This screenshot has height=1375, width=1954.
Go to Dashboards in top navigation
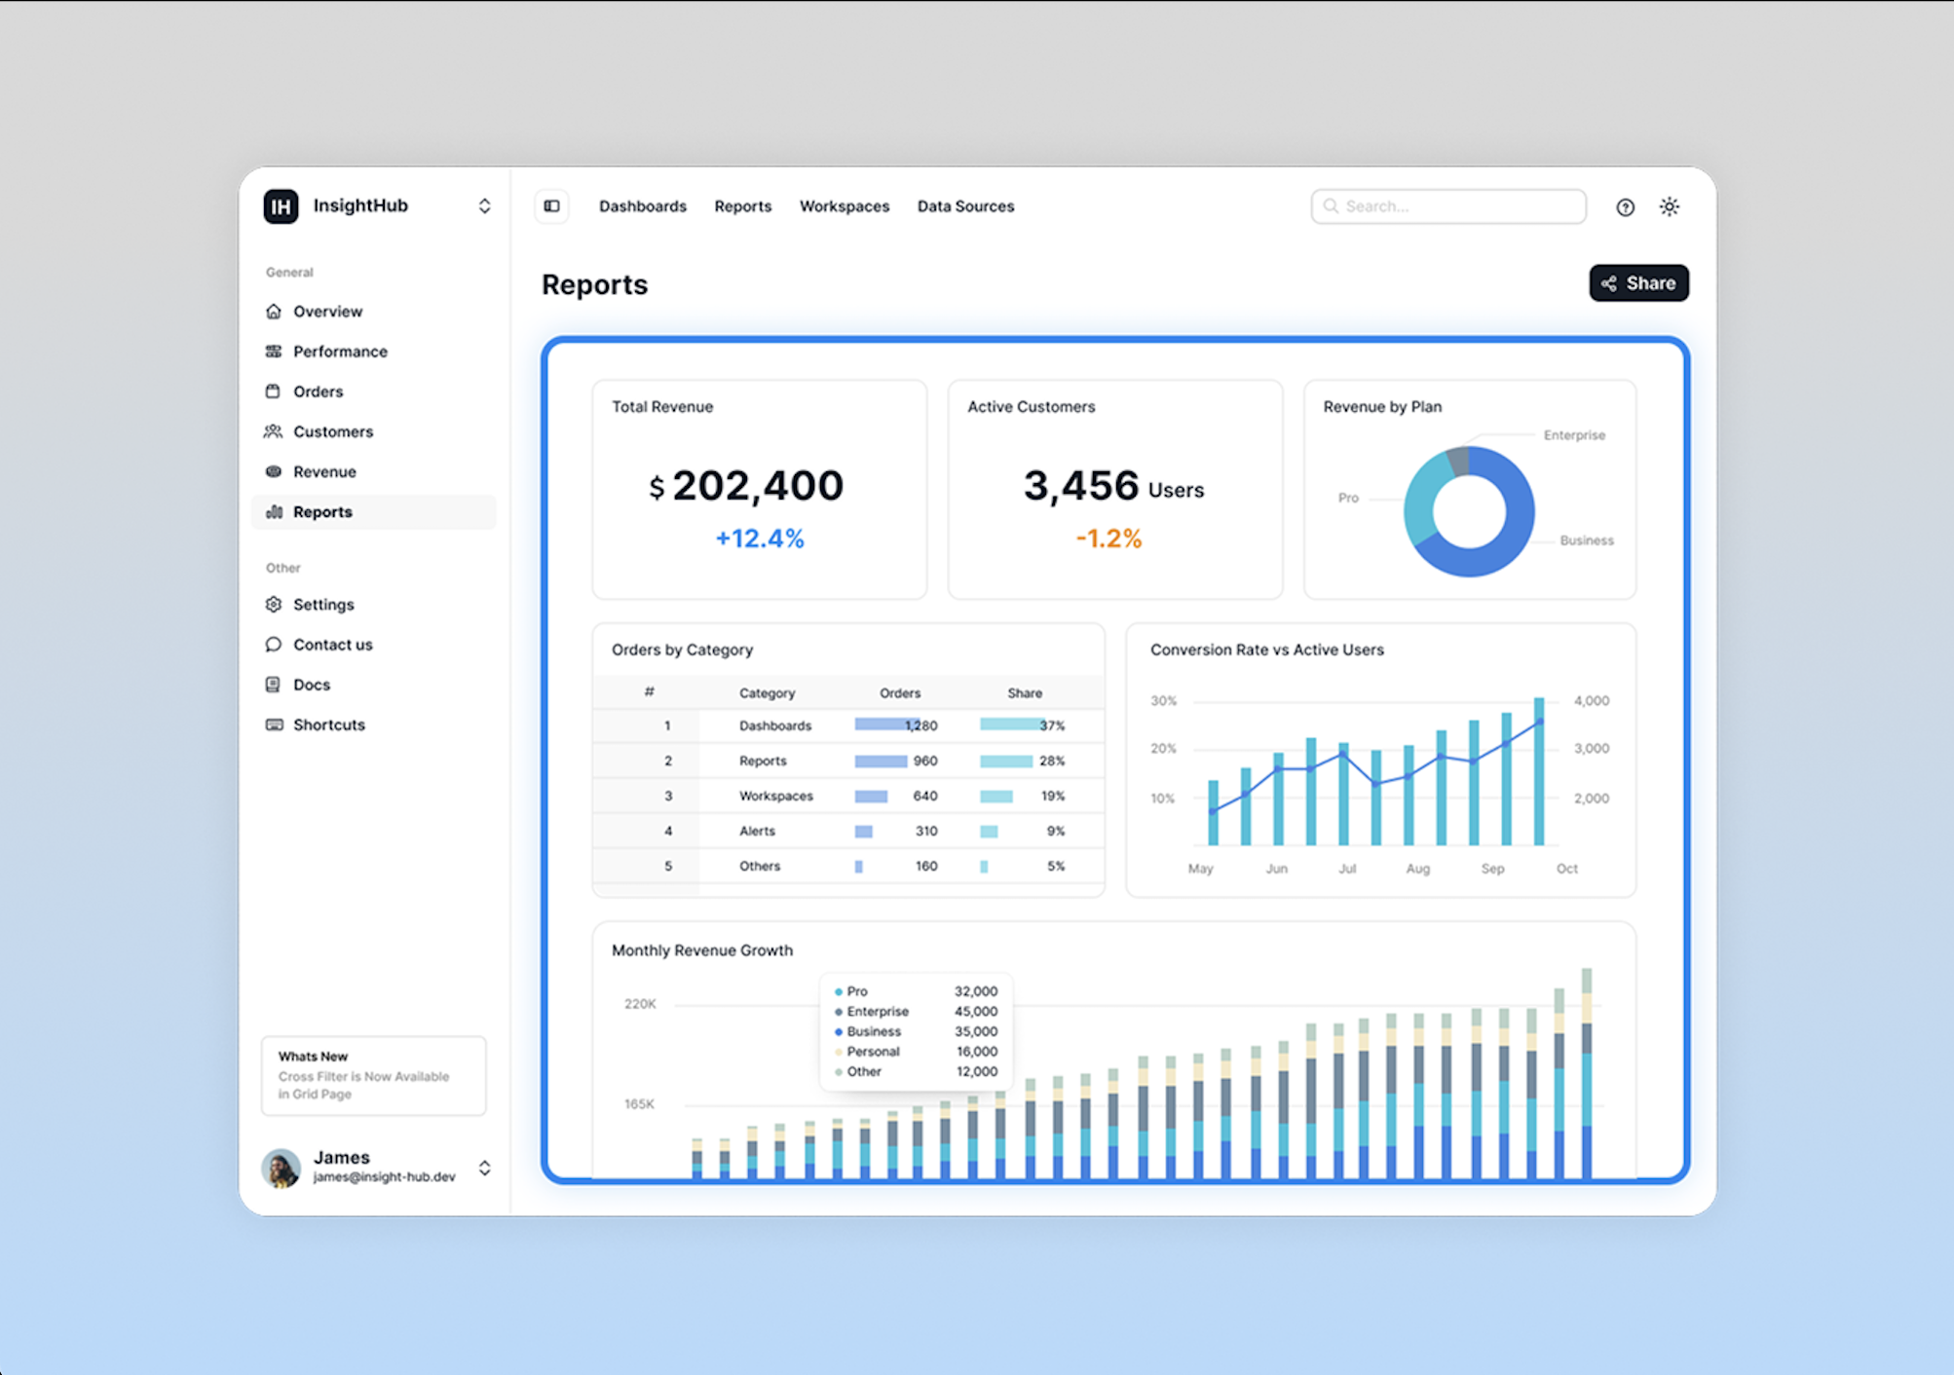coord(642,206)
